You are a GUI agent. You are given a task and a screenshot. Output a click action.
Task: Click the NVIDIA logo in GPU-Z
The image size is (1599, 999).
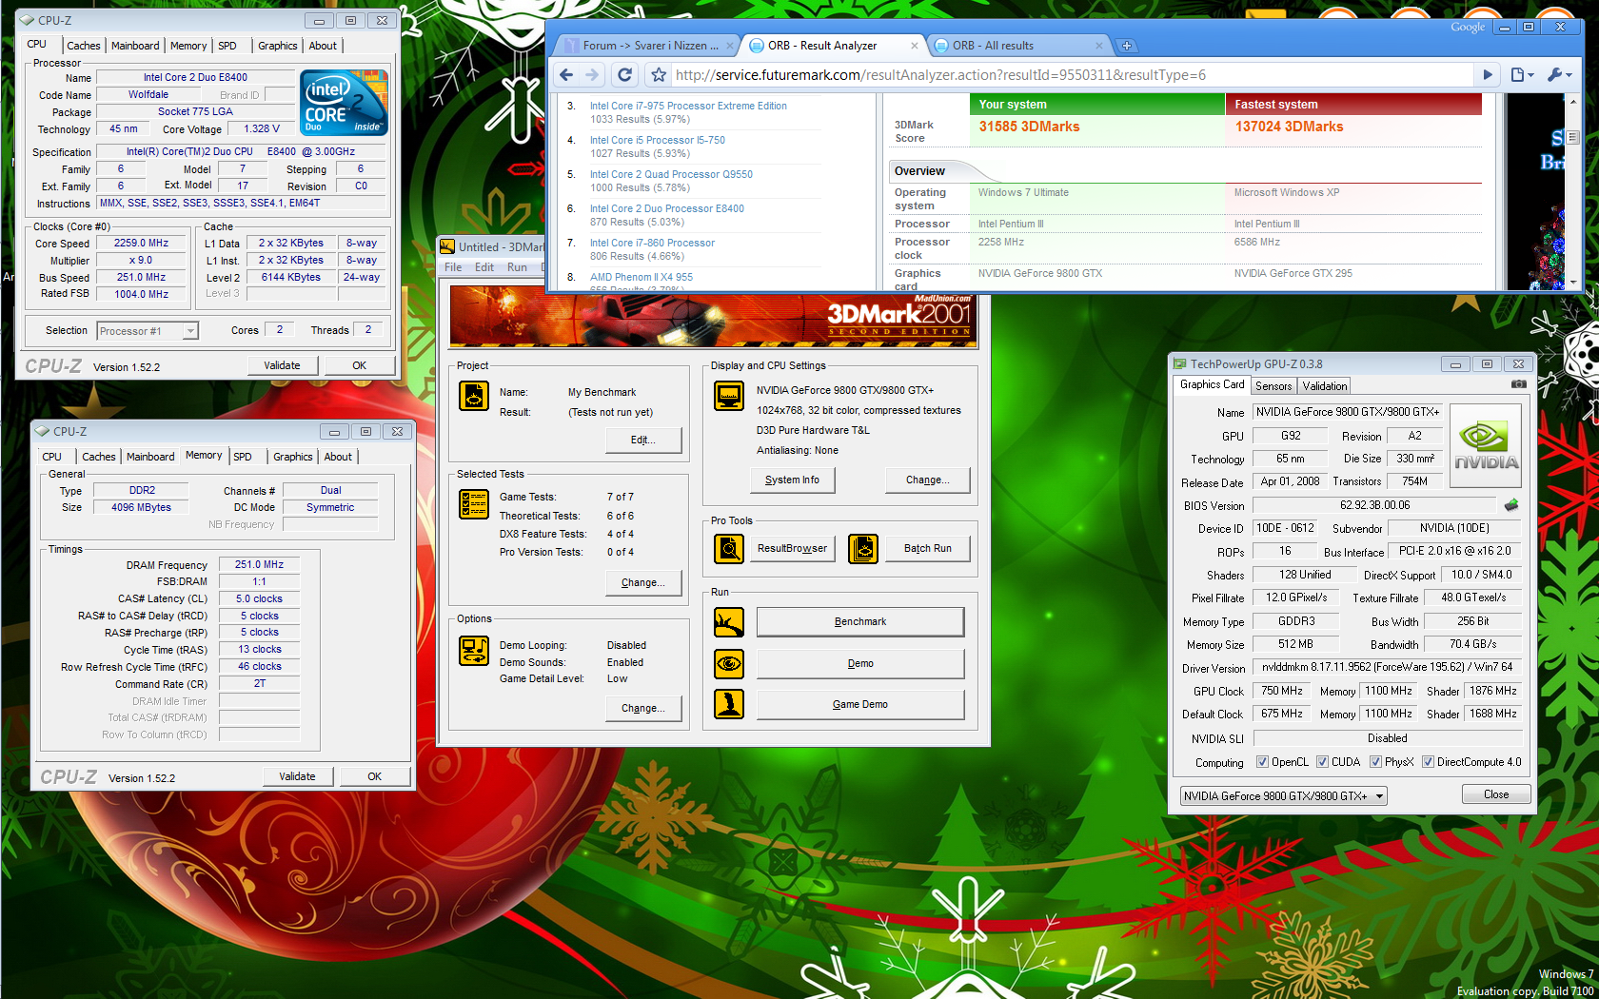(x=1486, y=445)
